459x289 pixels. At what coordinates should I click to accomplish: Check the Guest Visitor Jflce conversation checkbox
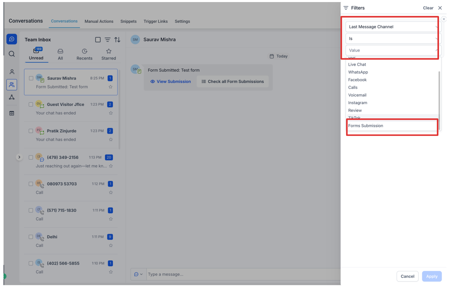point(31,104)
